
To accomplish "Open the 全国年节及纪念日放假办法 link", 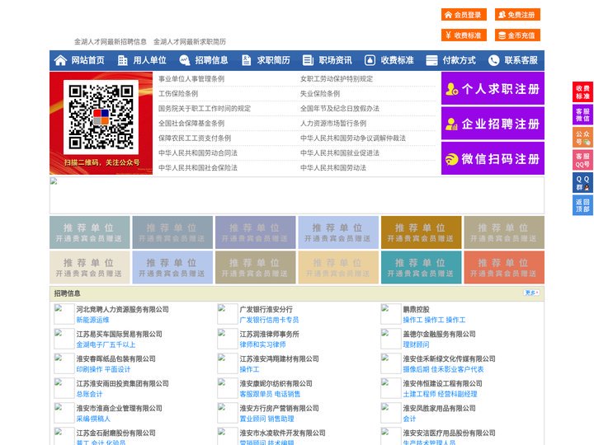I will [340, 108].
